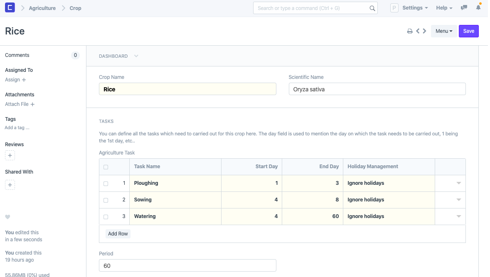Open the notifications bell

(478, 8)
